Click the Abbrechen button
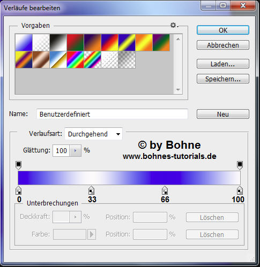Viewport: 260px width, 267px height. pyautogui.click(x=223, y=45)
